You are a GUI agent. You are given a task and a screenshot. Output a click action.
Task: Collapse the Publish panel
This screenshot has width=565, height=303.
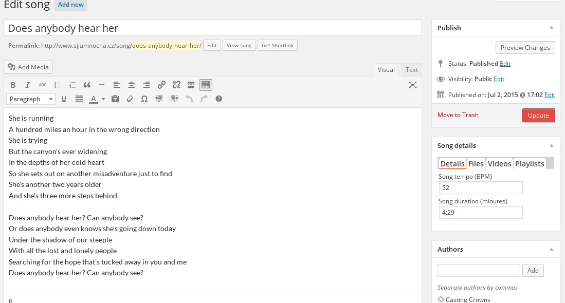551,28
